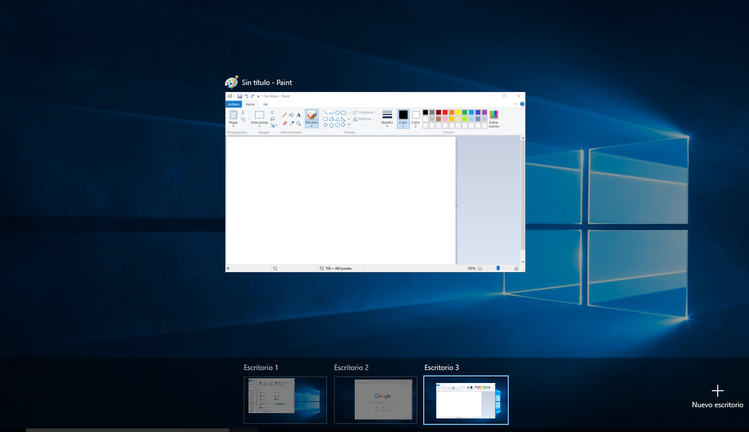Create a new desktop with Nuevo escritorio
749x432 pixels.
coord(717,391)
